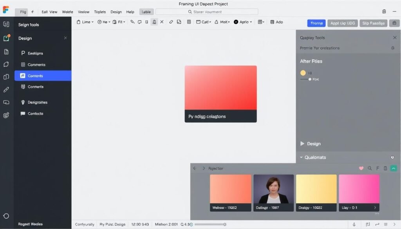The height and width of the screenshot is (229, 401).
Task: Select the text (U) tool icon
Action: (x=146, y=22)
